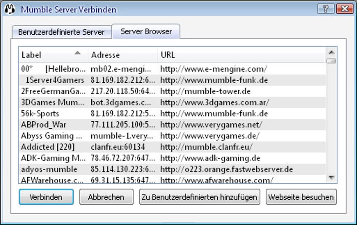Click the question mark help button
Screen dimensions: 357x225
tap(325, 9)
